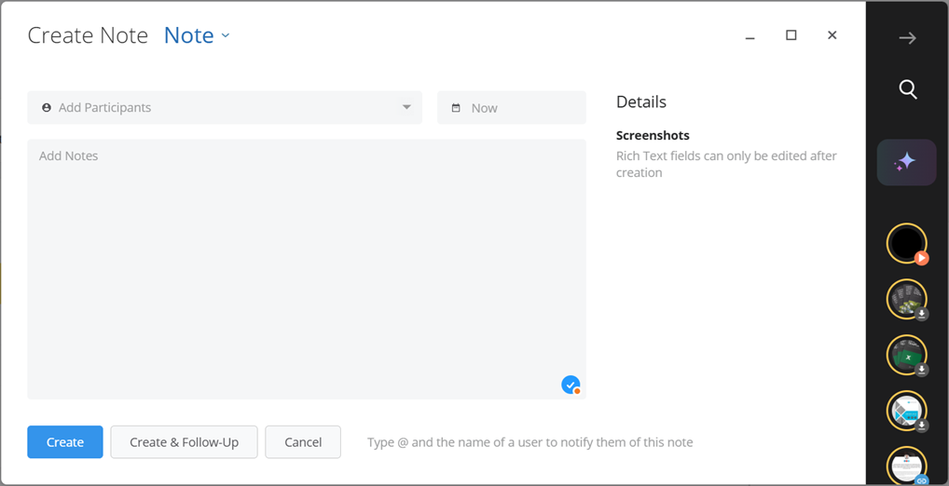Click the calendar icon beside Now

[x=456, y=108]
